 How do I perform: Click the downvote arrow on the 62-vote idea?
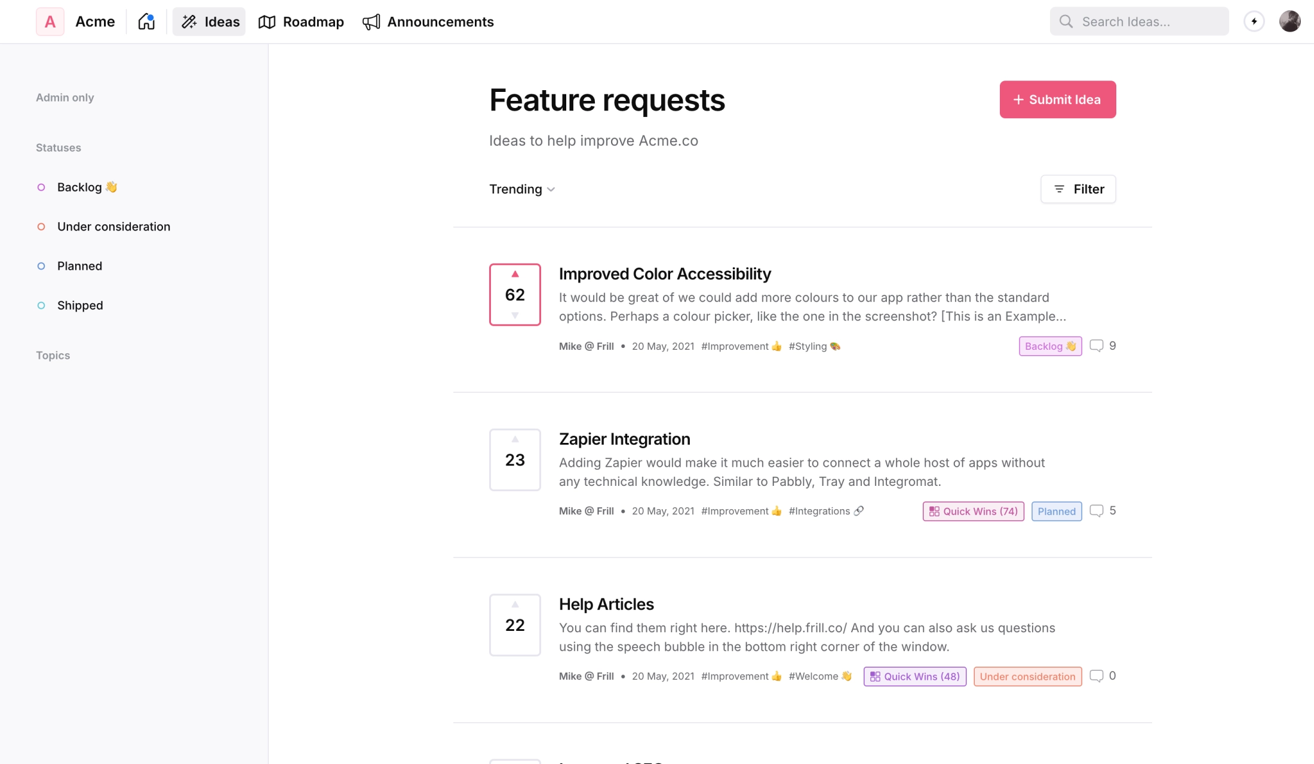point(515,315)
